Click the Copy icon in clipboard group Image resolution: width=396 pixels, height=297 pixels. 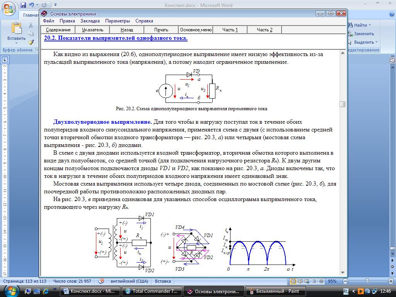(x=31, y=34)
